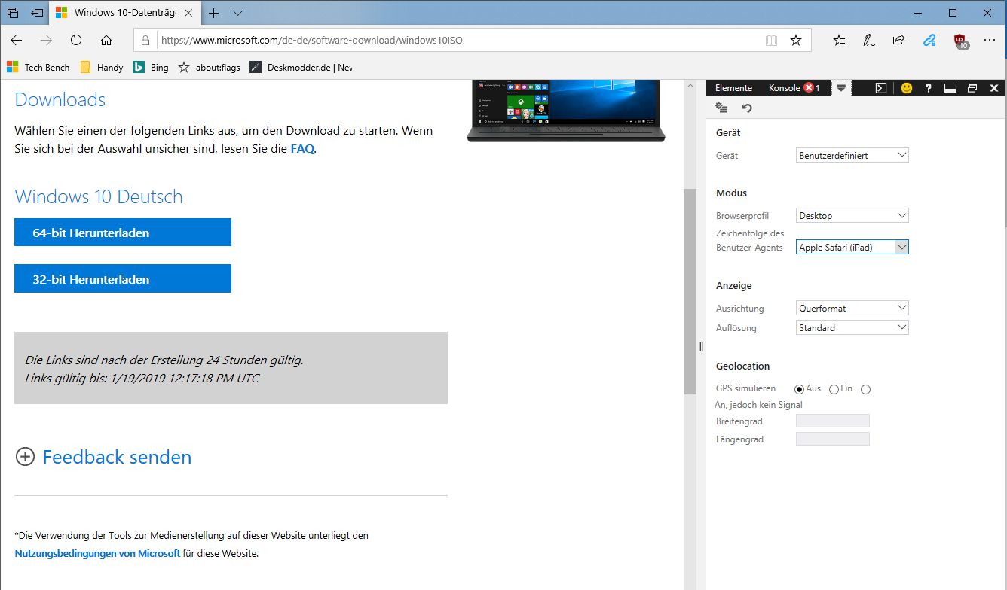Expand Feedback senden section
The image size is (1007, 590).
(104, 457)
